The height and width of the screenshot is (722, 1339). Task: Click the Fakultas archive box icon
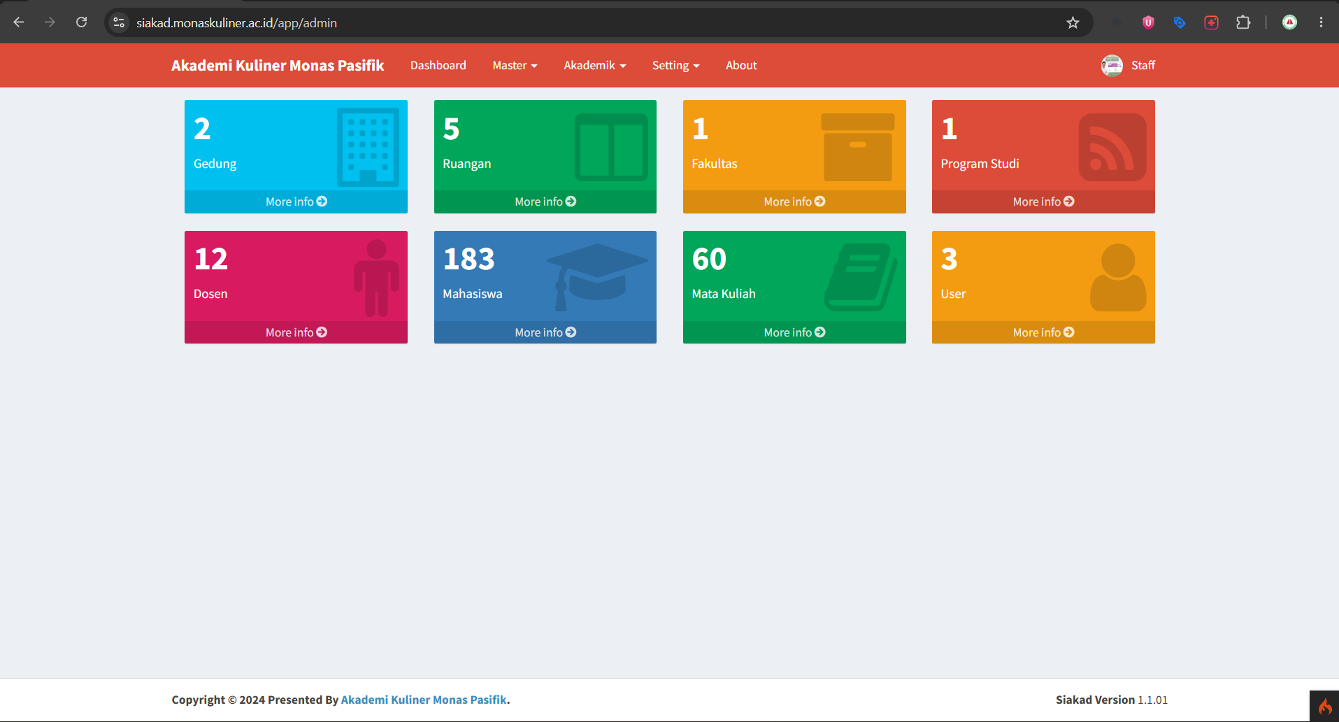pos(858,147)
